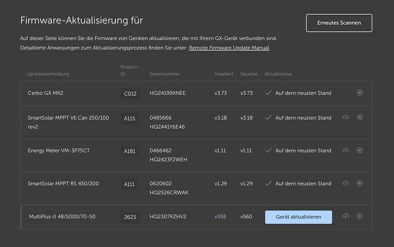
Task: Select the A111 product ID badge
Action: 129,184
